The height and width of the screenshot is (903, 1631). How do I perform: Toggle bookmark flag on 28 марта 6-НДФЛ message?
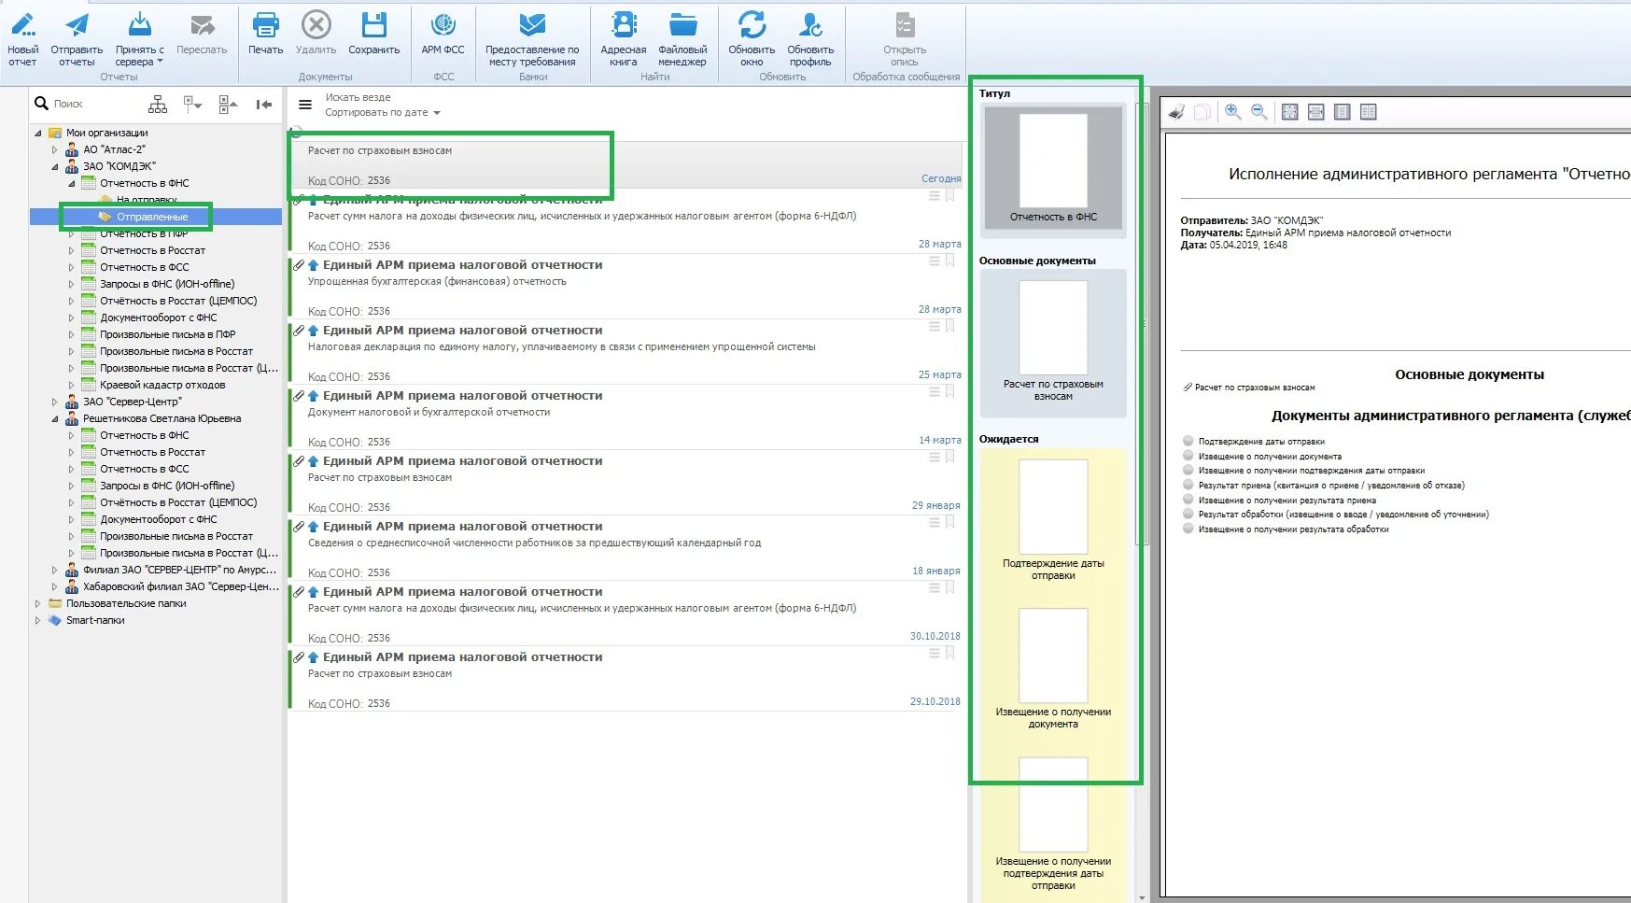950,196
